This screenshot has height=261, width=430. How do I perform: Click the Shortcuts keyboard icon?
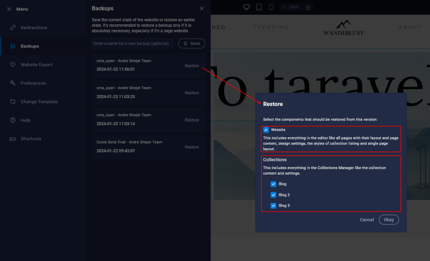(13, 139)
